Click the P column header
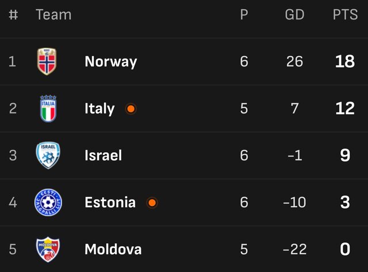Screen dimensions: 368x272 click(x=244, y=15)
